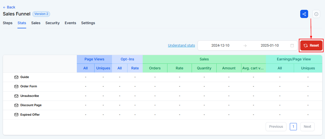Open the Security tab

point(53,23)
